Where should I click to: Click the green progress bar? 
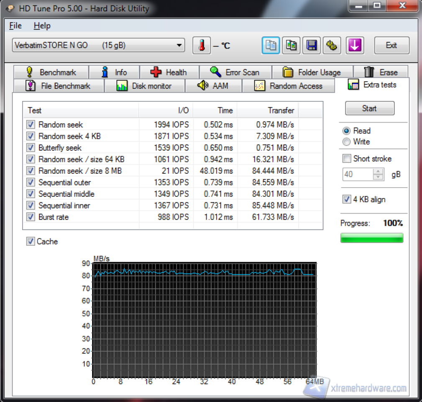tap(372, 238)
